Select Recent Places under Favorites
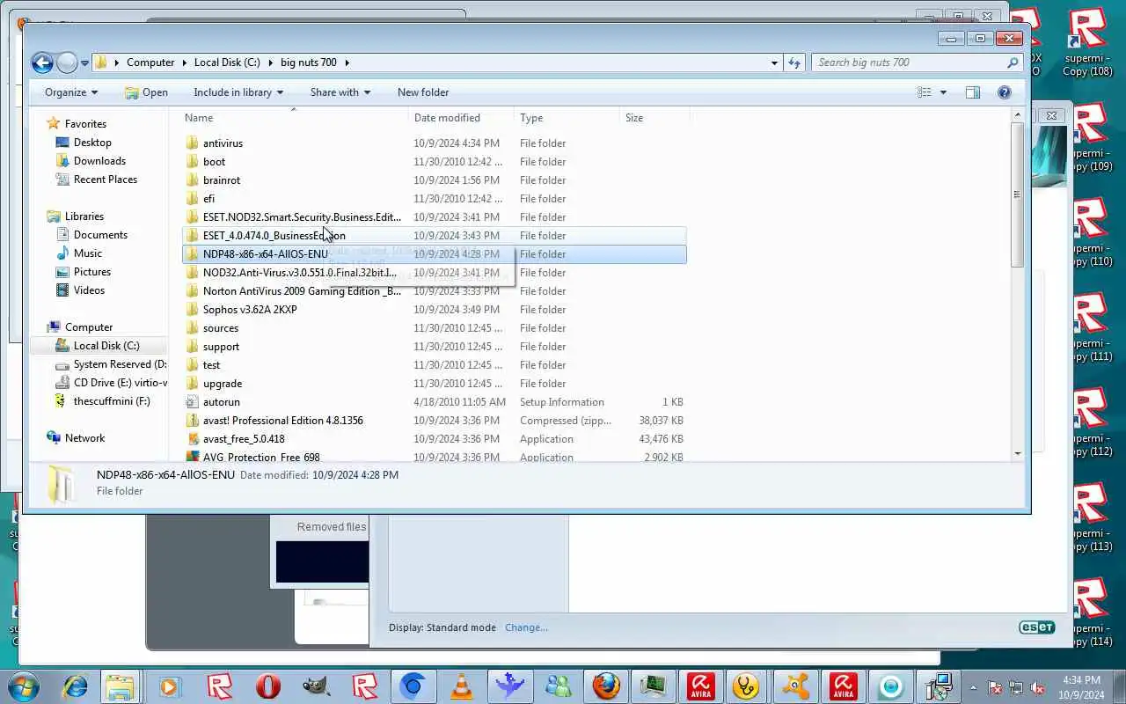Viewport: 1126px width, 704px height. (x=106, y=180)
